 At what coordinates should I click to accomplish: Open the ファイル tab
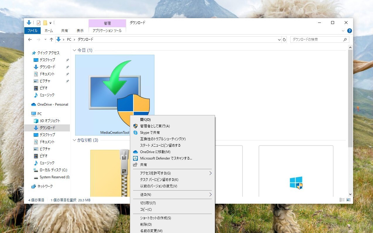(32, 30)
